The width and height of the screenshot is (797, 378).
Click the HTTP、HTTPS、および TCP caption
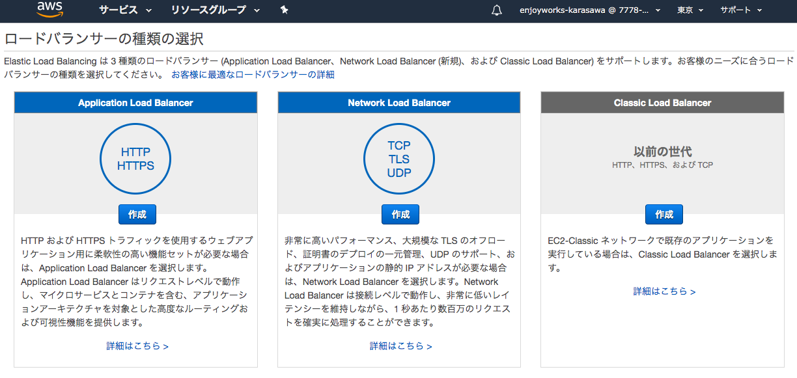[x=662, y=165]
